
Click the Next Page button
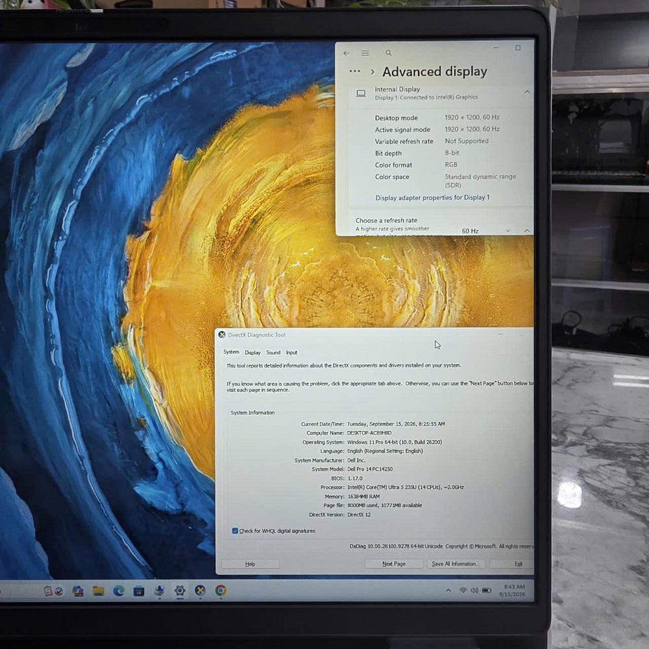click(x=394, y=564)
